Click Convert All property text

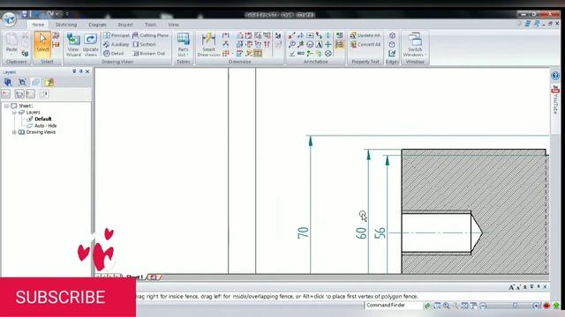365,44
